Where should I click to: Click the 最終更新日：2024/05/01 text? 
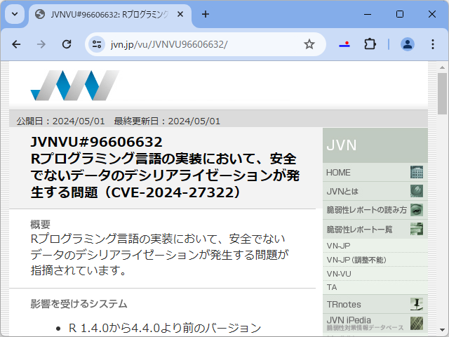(167, 121)
